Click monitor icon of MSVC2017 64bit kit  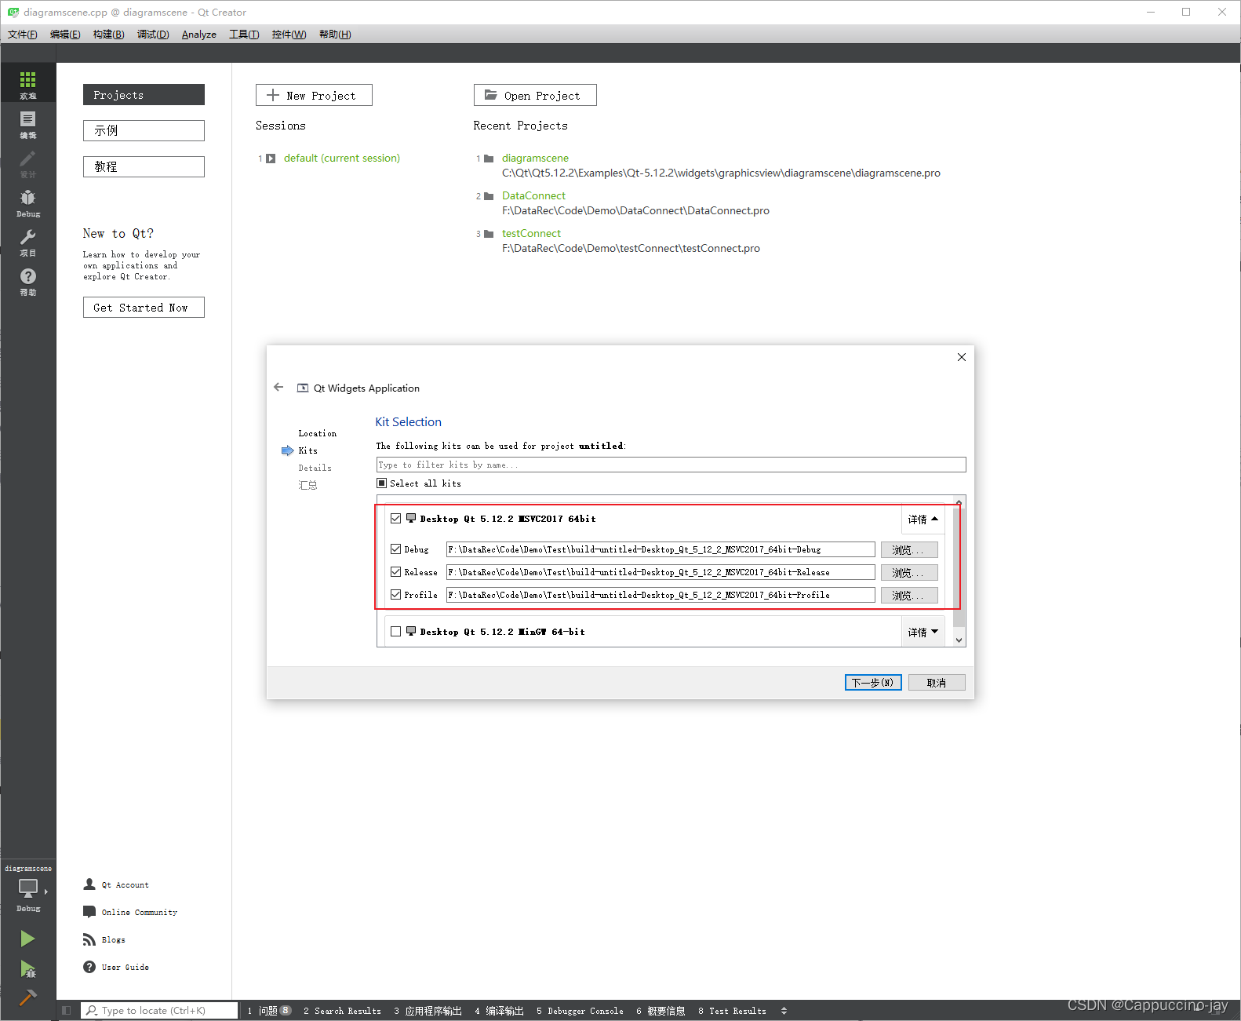tap(411, 518)
